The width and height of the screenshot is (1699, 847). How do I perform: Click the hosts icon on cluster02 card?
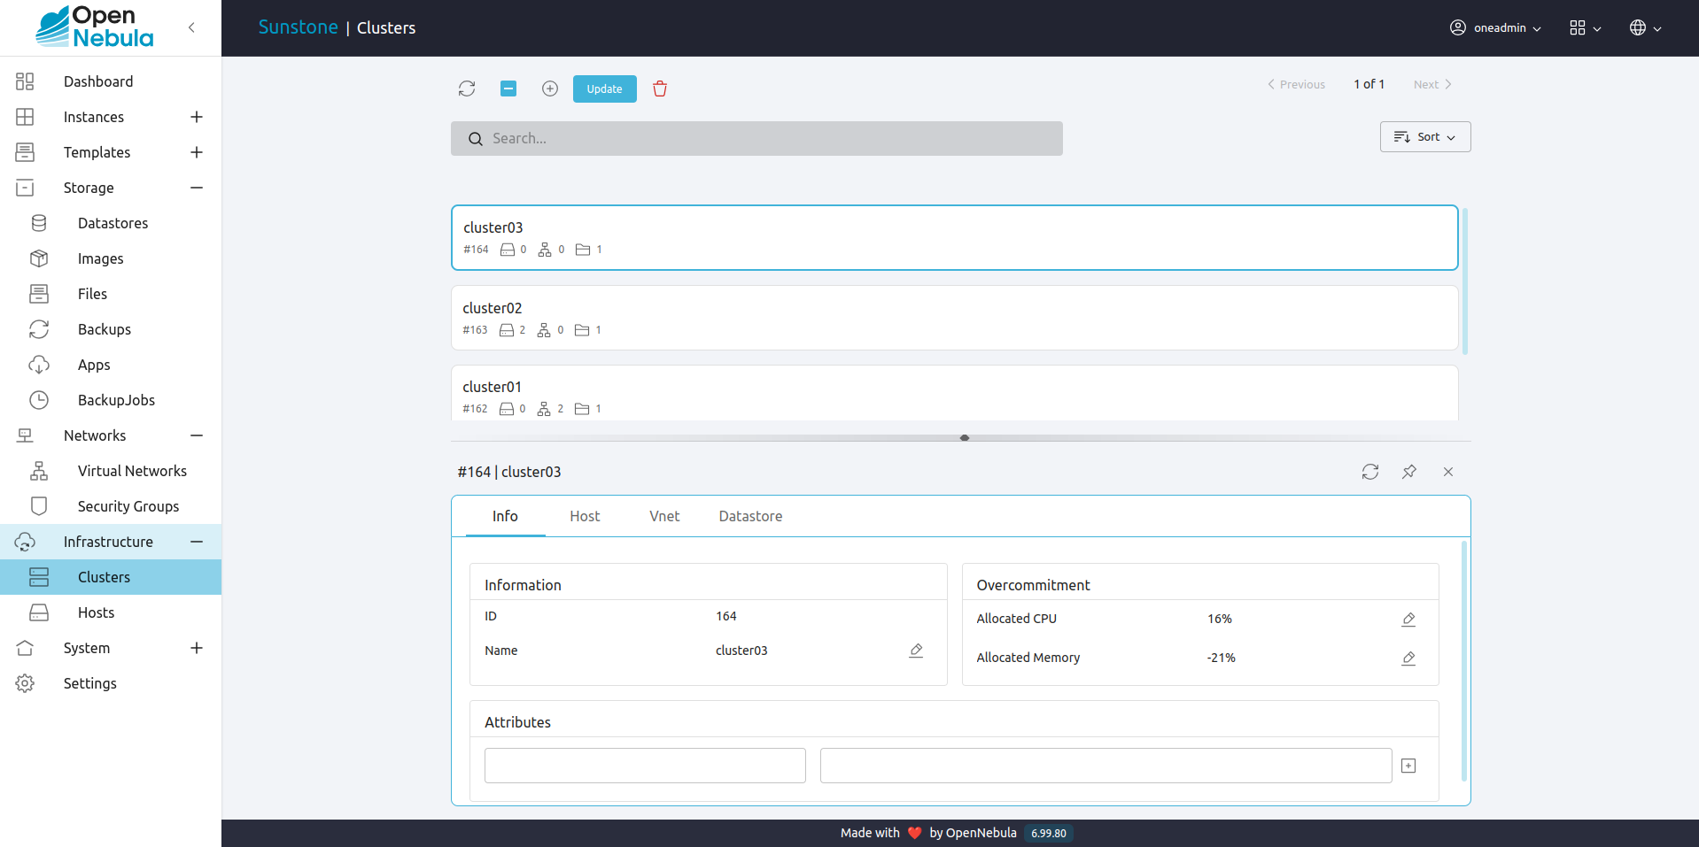pos(507,330)
